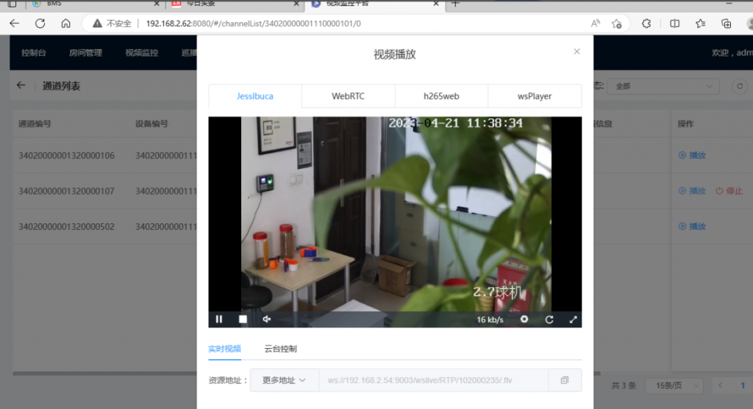Click the back arrow beside 通道列表

point(21,86)
